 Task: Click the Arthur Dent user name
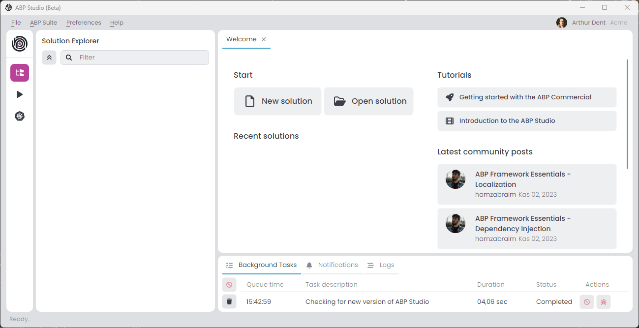click(x=588, y=23)
